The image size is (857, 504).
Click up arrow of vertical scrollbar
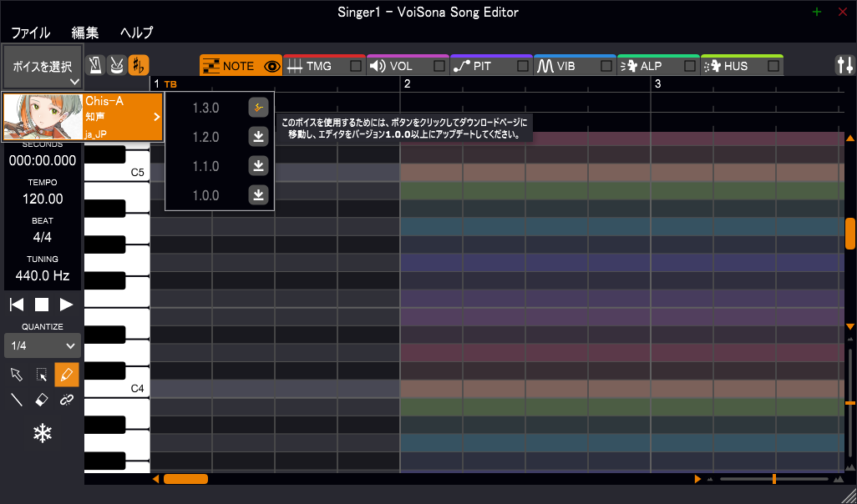[x=849, y=137]
